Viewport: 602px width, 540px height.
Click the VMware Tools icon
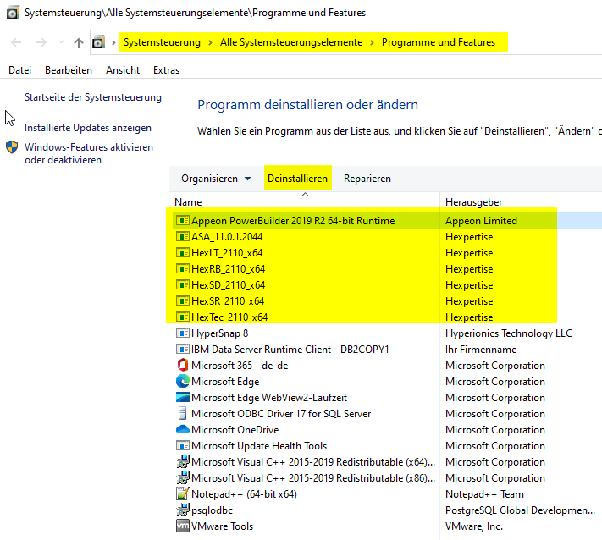coord(182,526)
